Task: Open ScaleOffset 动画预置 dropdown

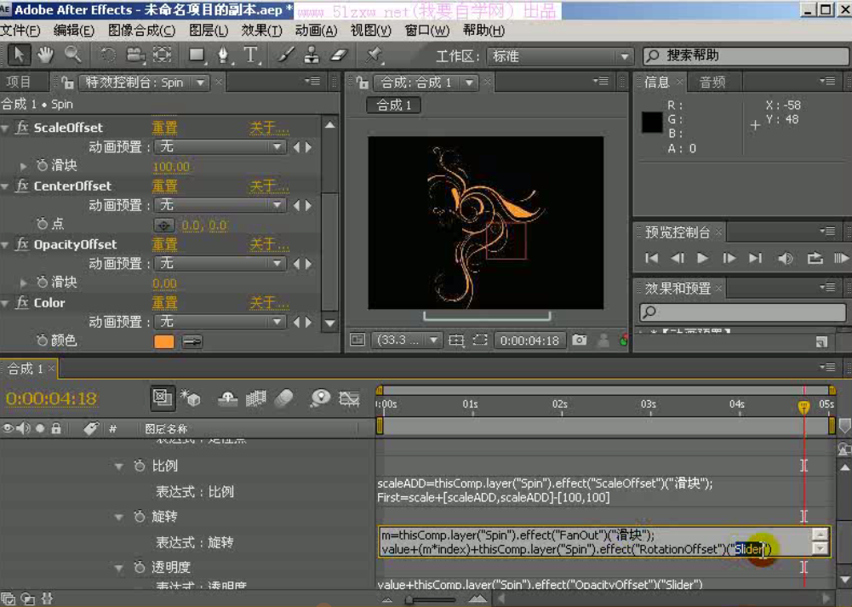Action: coord(220,146)
